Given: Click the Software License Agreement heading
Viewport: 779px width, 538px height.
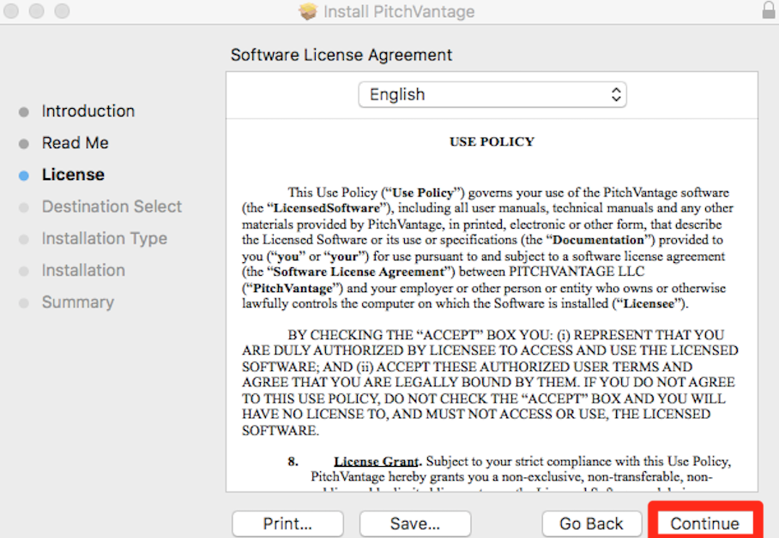Looking at the screenshot, I should pyautogui.click(x=341, y=55).
